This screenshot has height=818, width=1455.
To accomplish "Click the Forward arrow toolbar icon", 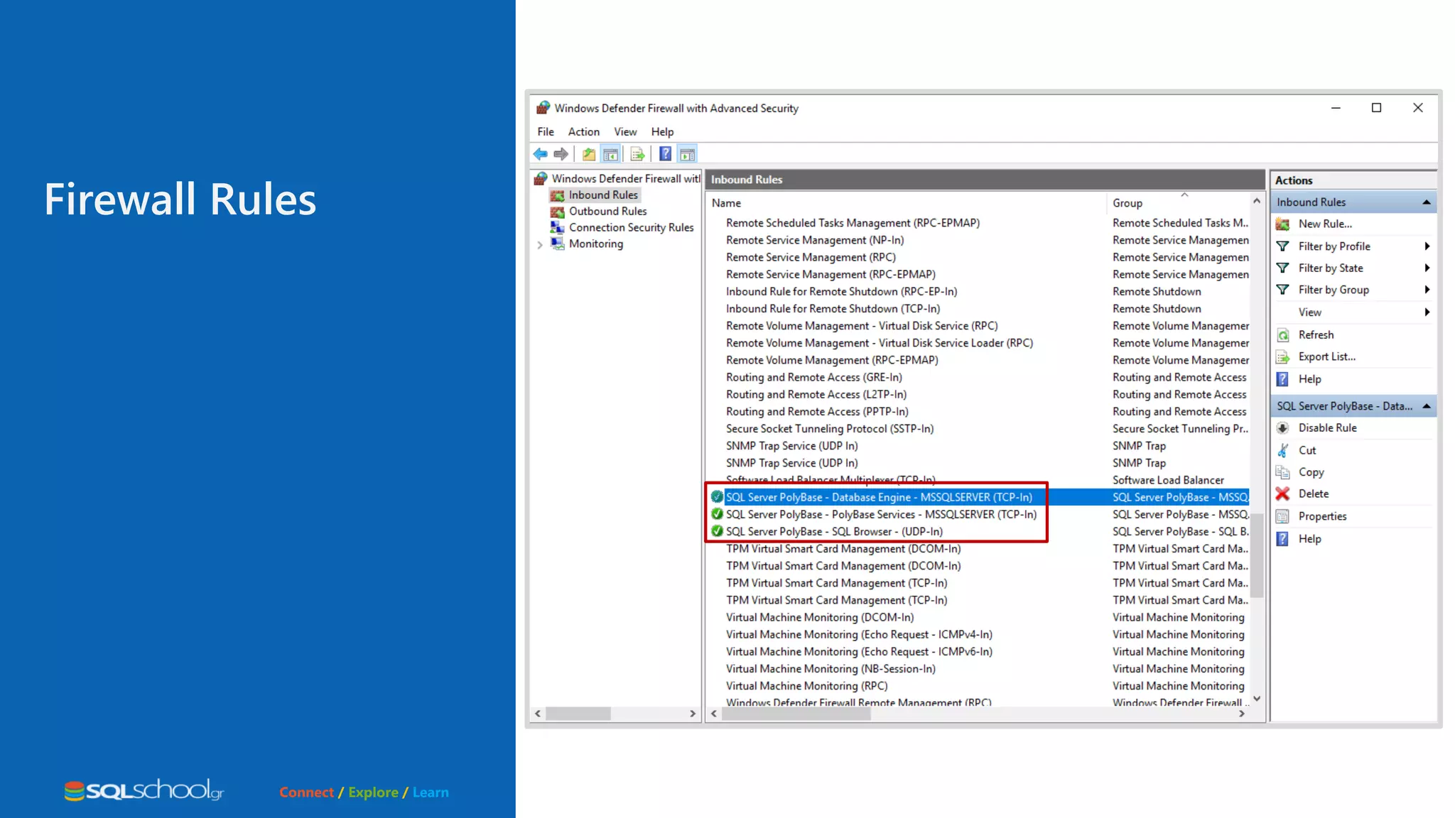I will 561,154.
